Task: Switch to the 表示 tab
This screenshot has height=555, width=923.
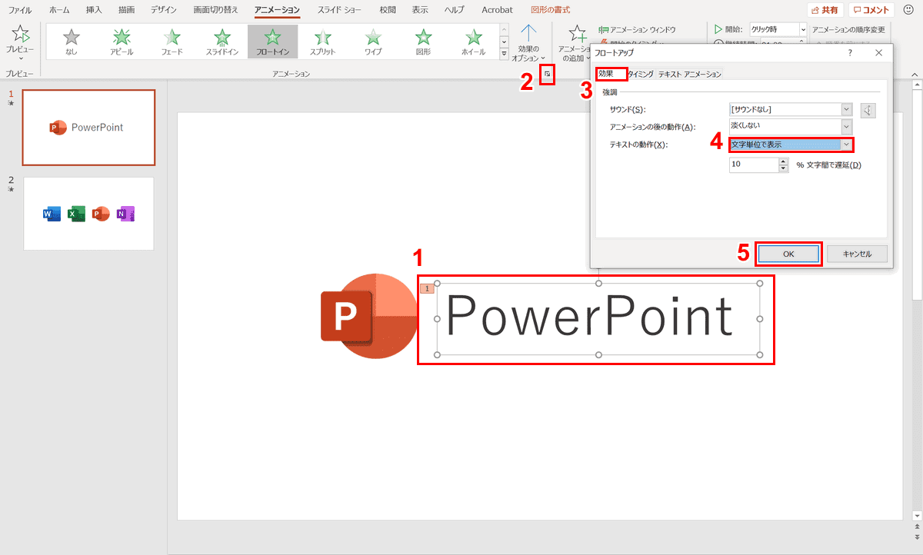Action: (420, 11)
